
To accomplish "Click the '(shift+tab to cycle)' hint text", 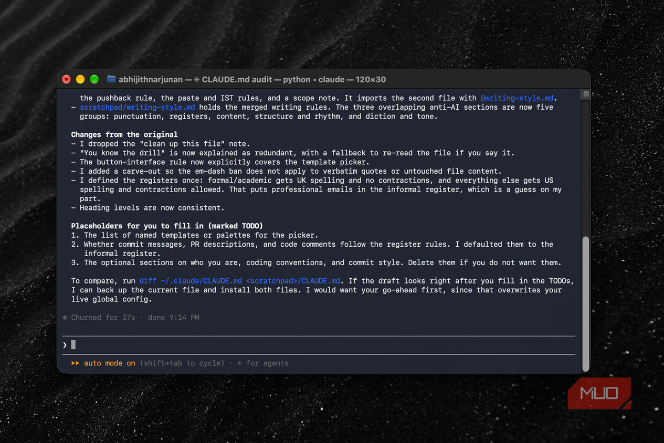I will pyautogui.click(x=182, y=363).
